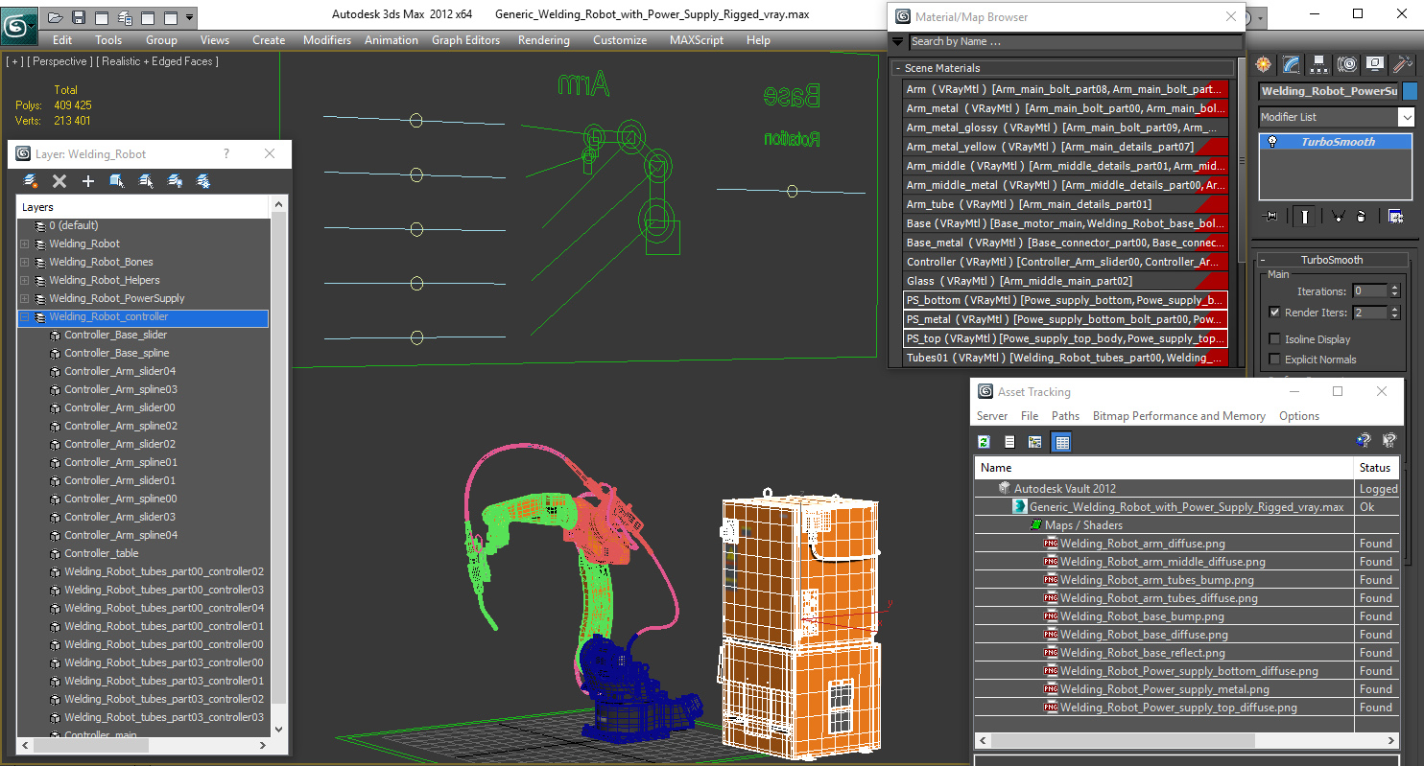Click Refresh icon in Asset Tracking toolbar
Screen dimensions: 1424x766
pyautogui.click(x=984, y=442)
